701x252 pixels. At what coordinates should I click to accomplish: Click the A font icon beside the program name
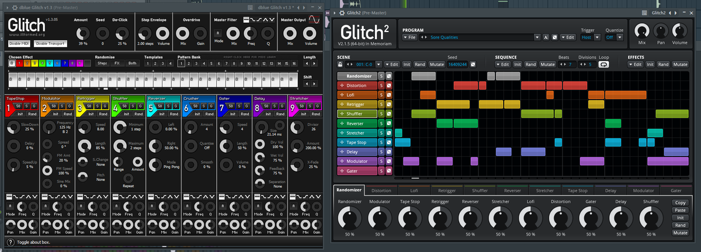[546, 37]
